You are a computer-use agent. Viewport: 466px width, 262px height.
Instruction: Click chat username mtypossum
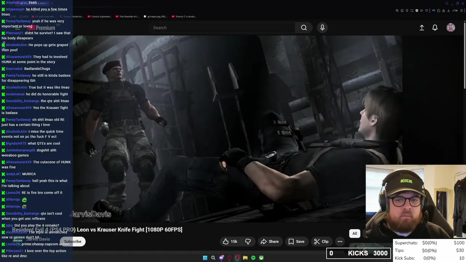15,9
